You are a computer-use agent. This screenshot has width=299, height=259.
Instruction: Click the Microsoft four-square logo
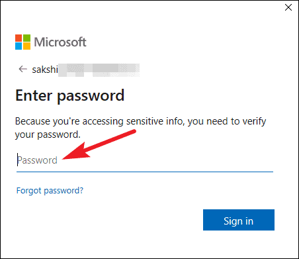pyautogui.click(x=22, y=42)
